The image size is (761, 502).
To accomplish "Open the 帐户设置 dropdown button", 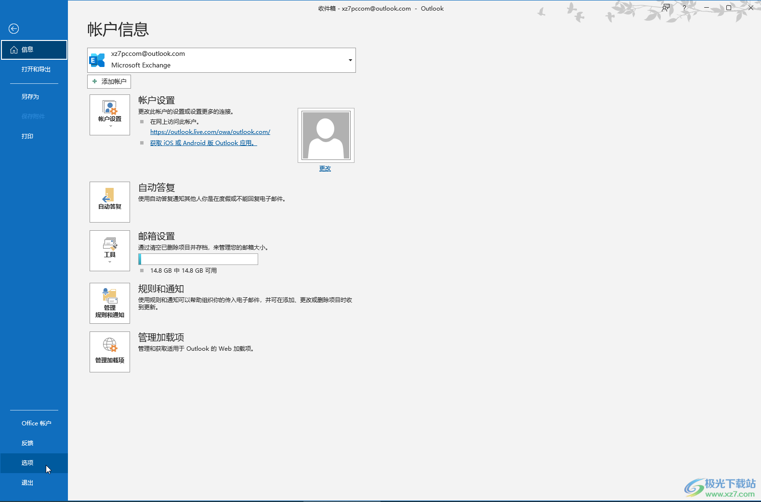I will click(x=110, y=115).
